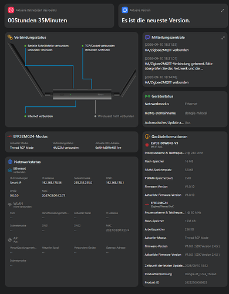
Task: Expand the Mitteilungszentrale panel
Action: [223, 38]
